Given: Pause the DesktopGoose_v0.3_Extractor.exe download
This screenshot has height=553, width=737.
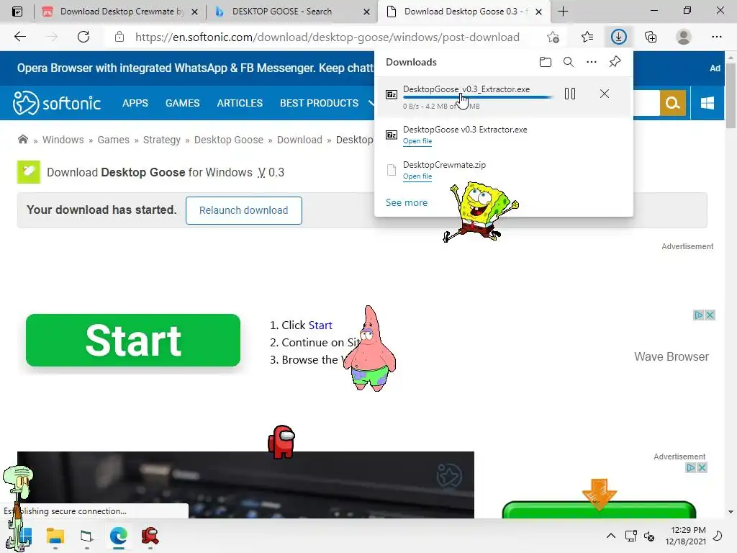Looking at the screenshot, I should pyautogui.click(x=570, y=94).
